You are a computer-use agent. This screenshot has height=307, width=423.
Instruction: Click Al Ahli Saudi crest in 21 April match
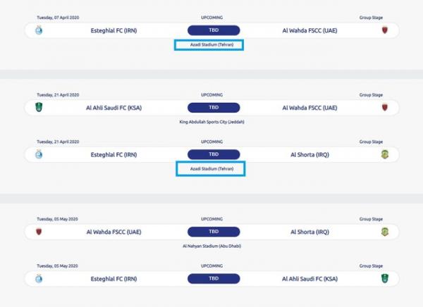39,108
